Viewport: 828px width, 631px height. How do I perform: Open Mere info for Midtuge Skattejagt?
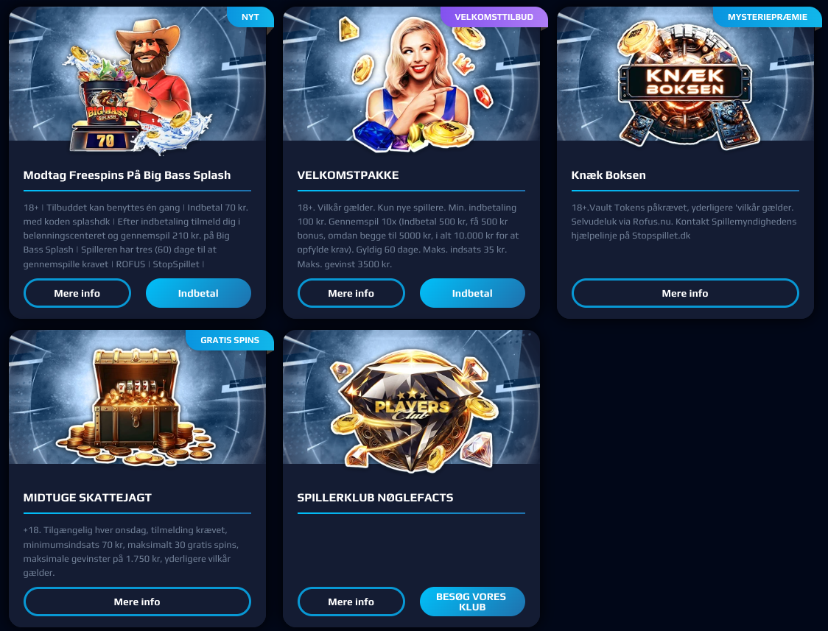137,602
